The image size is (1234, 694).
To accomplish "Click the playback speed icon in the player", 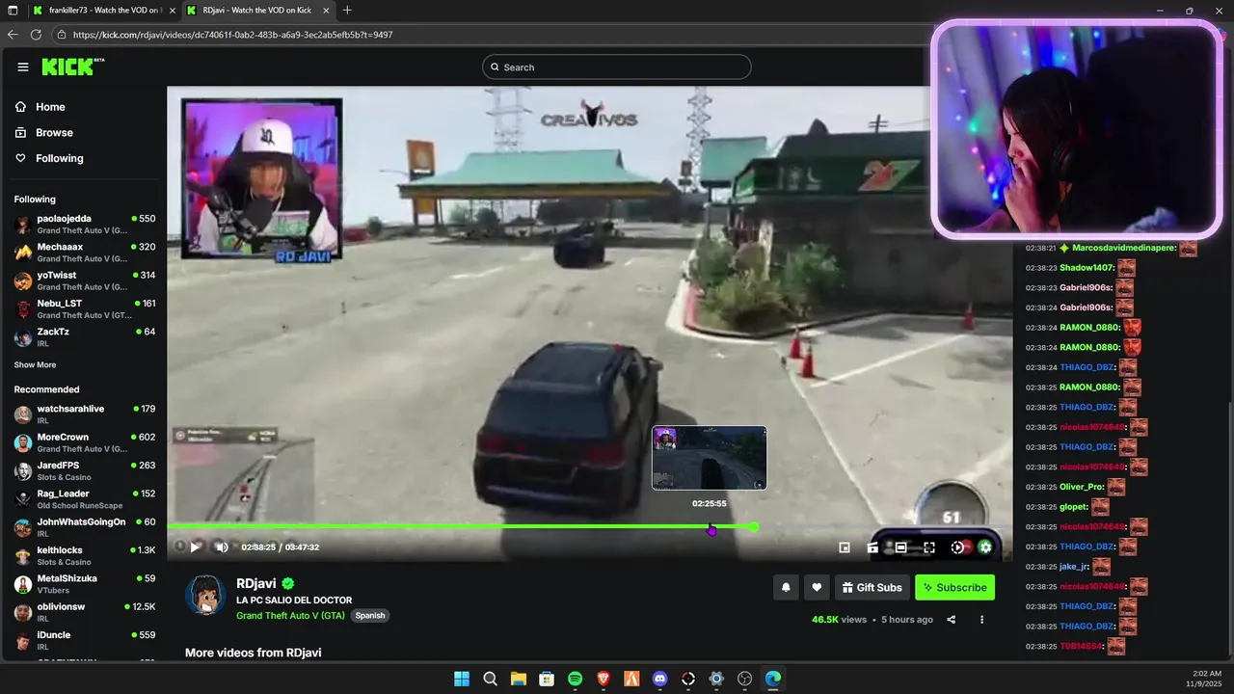I will click(x=957, y=547).
